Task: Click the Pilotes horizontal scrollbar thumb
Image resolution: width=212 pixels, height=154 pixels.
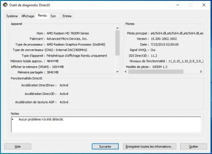Action: pyautogui.click(x=156, y=72)
